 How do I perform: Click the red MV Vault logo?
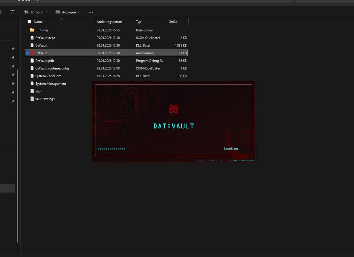[x=173, y=109]
